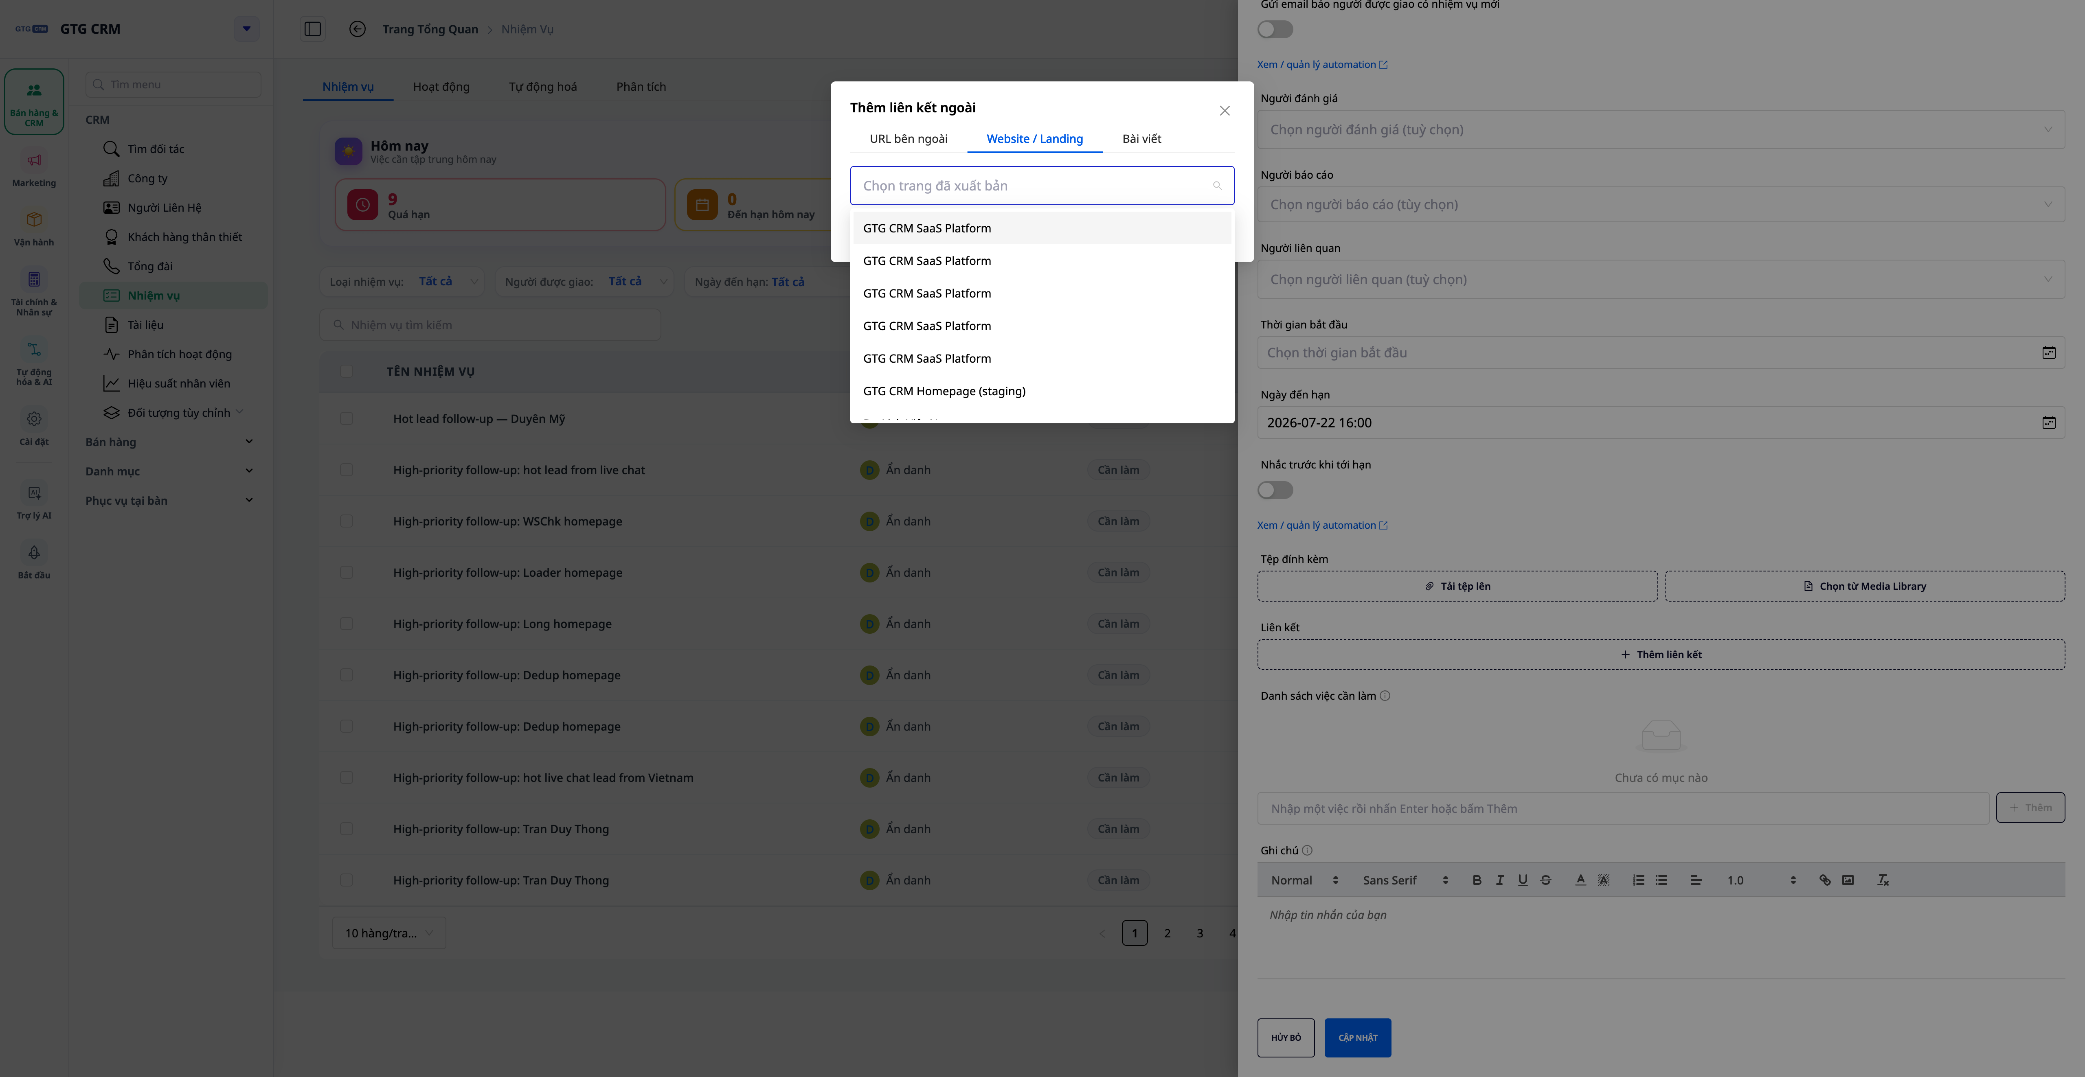Switch to URL bên ngoài tab

908,138
